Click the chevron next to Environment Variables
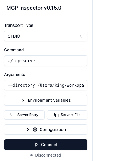Image resolution: width=123 pixels, height=161 pixels. [23, 100]
